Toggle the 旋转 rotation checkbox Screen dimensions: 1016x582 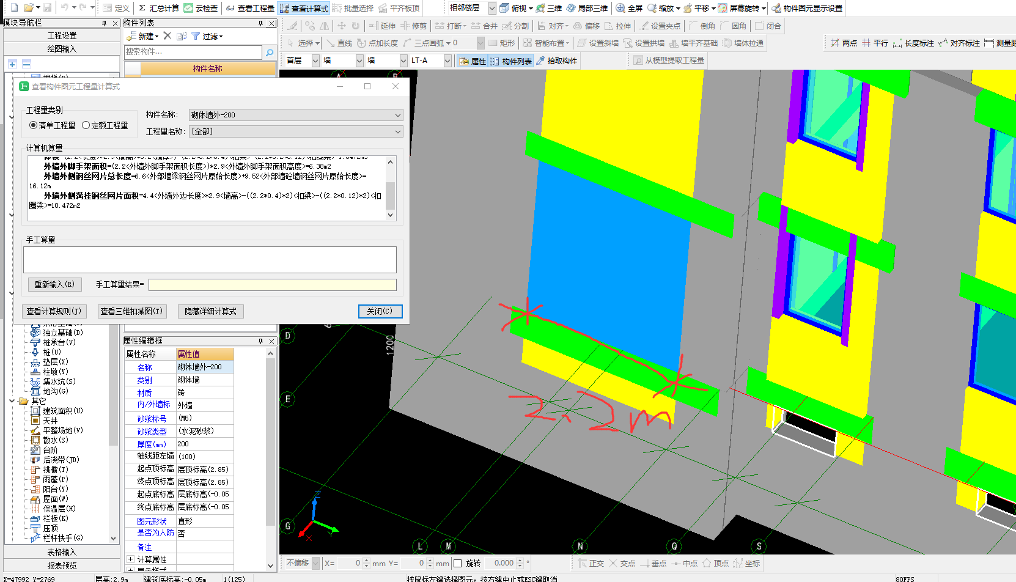click(x=457, y=563)
